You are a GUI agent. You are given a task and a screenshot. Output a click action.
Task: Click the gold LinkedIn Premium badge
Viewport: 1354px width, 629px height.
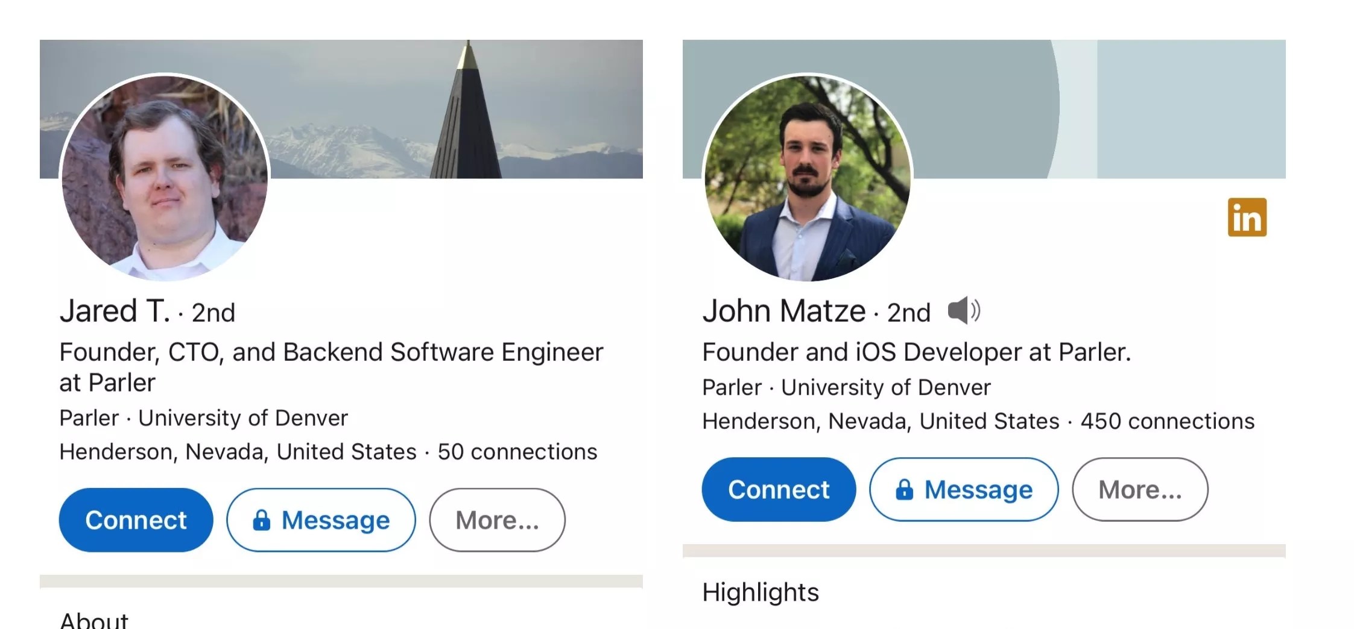(x=1247, y=217)
